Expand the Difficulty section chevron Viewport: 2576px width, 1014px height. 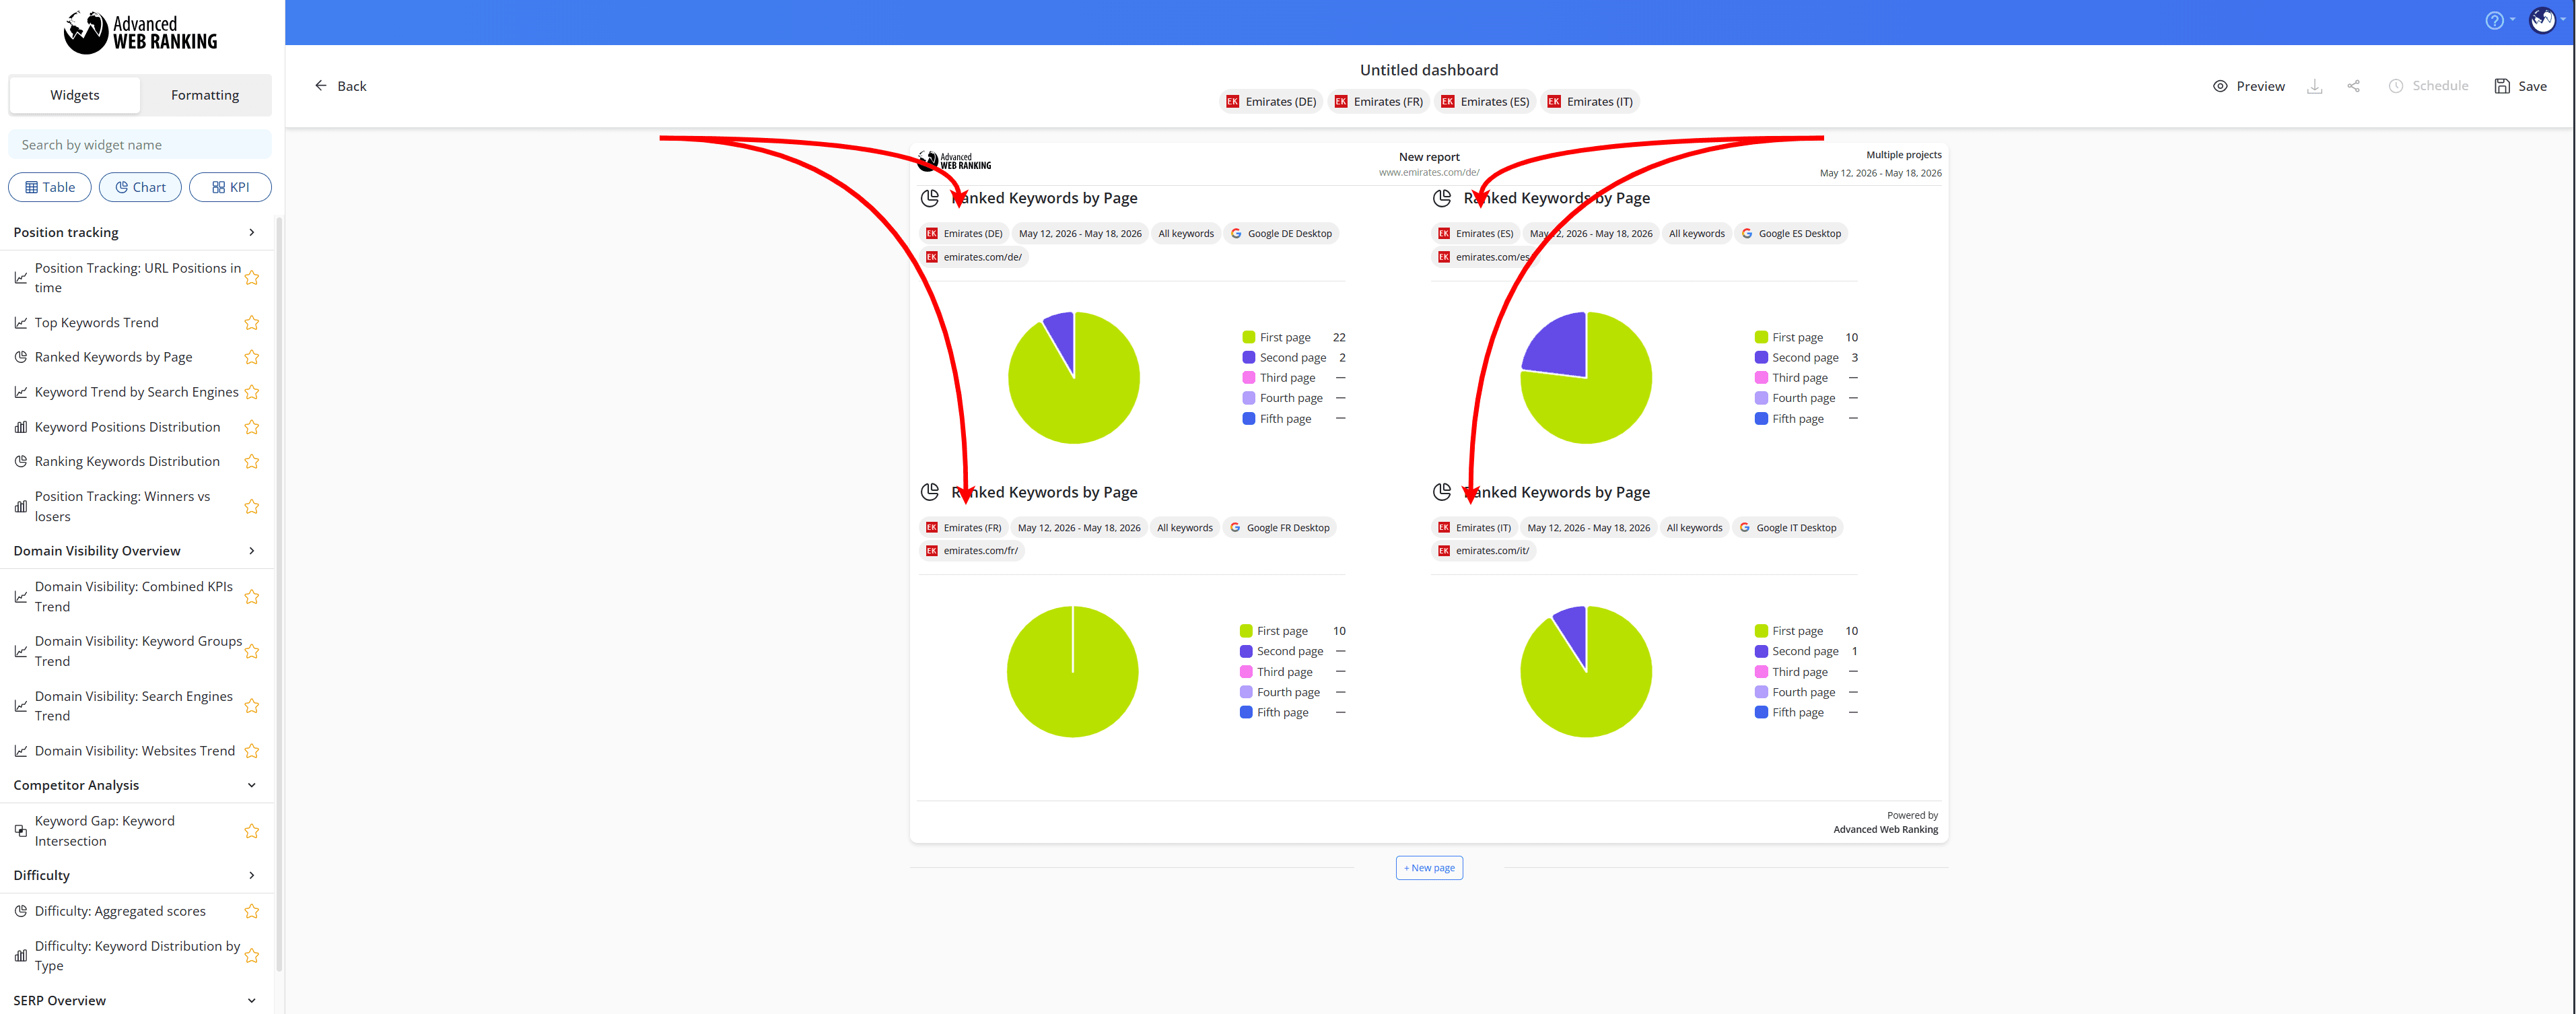[251, 875]
